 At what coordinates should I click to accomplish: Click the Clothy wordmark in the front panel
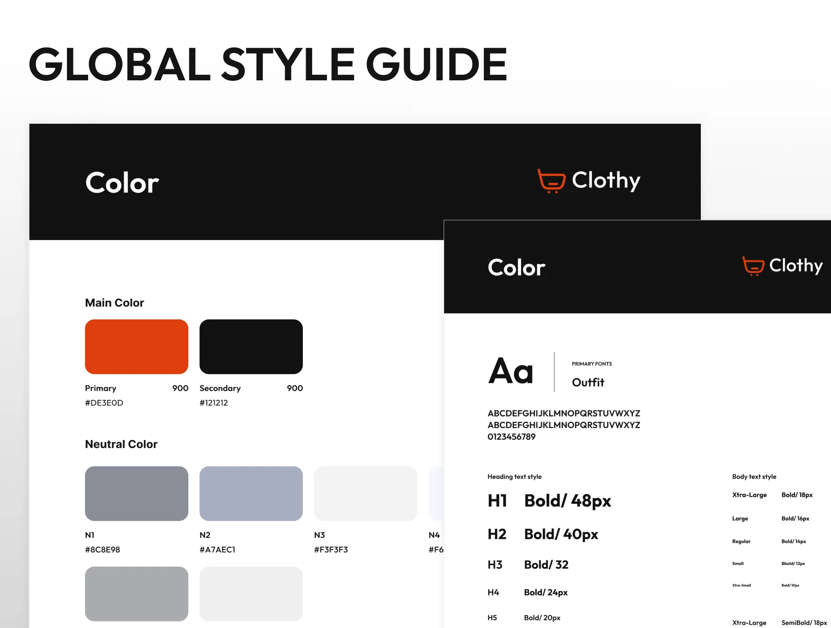[796, 266]
